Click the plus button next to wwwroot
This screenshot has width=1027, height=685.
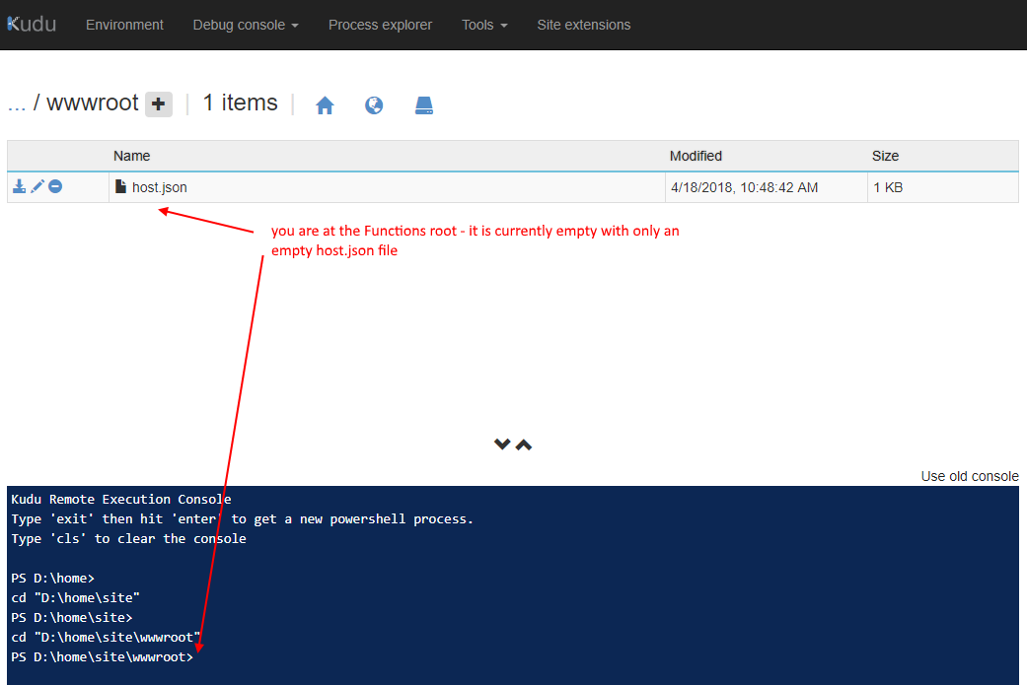[159, 104]
